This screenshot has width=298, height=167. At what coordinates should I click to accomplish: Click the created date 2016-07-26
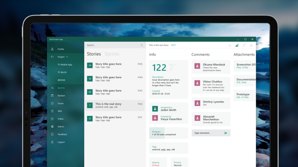pos(161,94)
